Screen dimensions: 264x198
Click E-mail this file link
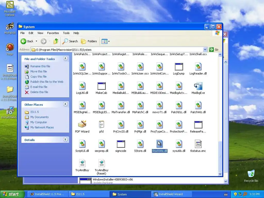point(39,87)
